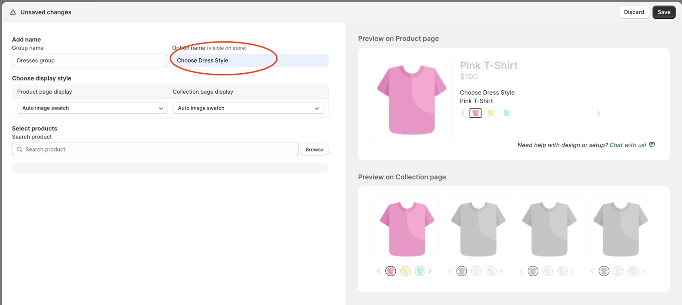The height and width of the screenshot is (305, 682).
Task: Select first gray swatch under fourth collection card
Action: [x=604, y=271]
